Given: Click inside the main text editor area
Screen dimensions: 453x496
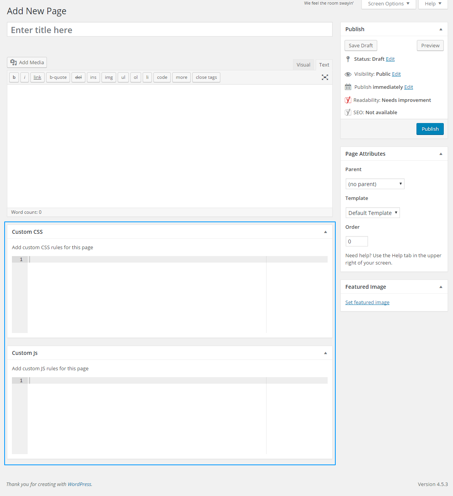Looking at the screenshot, I should 170,146.
